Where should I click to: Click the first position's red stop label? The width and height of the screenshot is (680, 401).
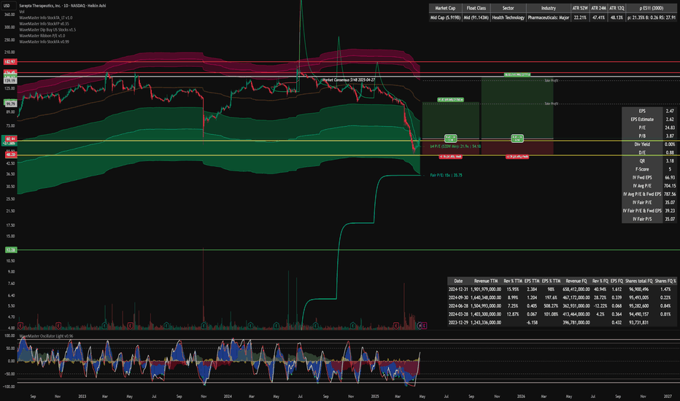[451, 157]
